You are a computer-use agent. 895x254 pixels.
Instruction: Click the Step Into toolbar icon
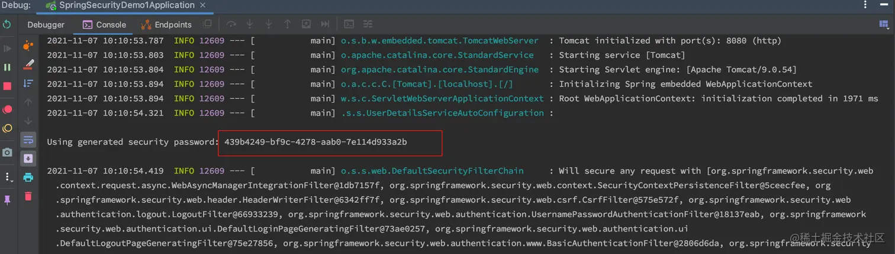250,24
